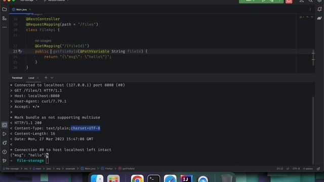324x182 pixels.
Task: Open the Git tool window branch icon
Action: (5, 161)
